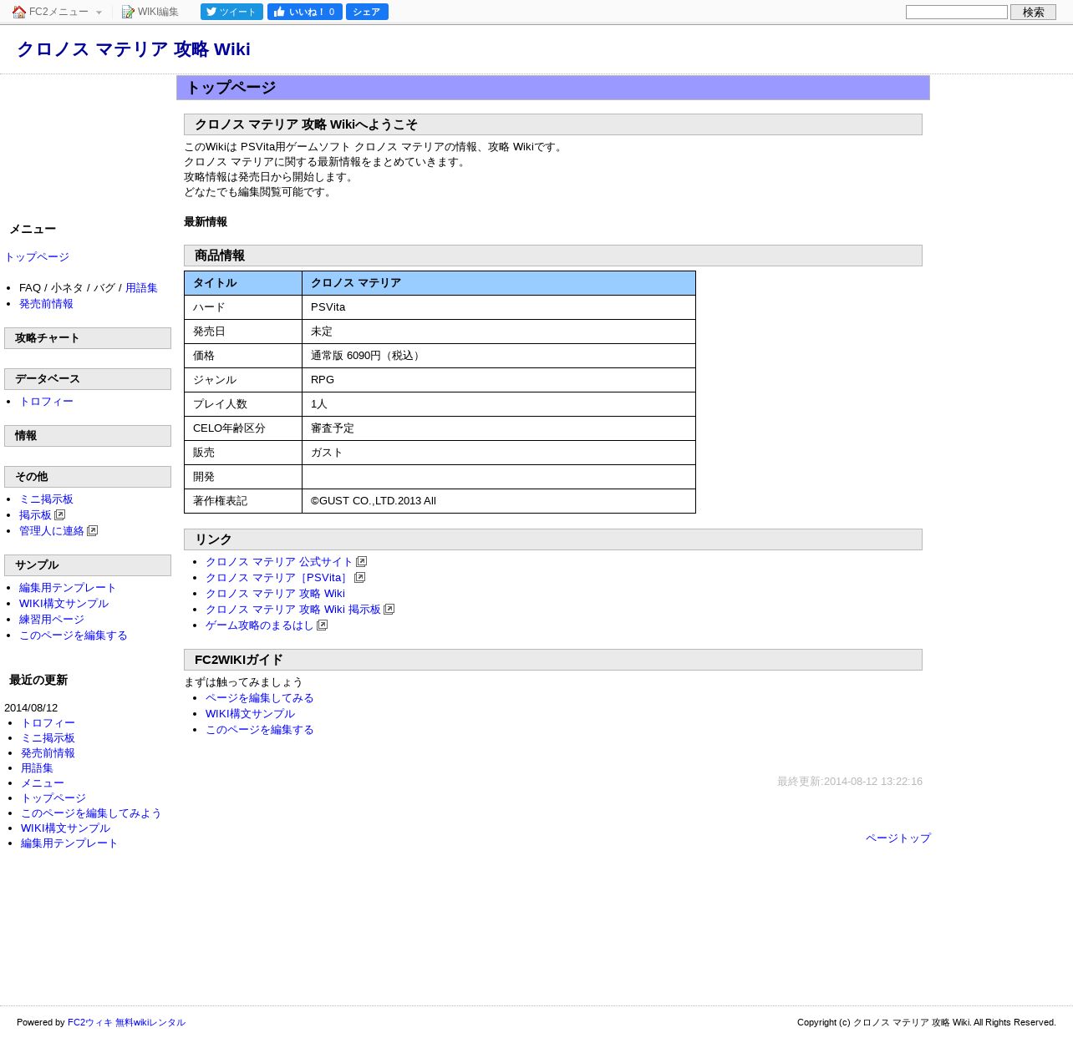Click the Twitter ツイート button
The image size is (1073, 1038).
coord(231,12)
